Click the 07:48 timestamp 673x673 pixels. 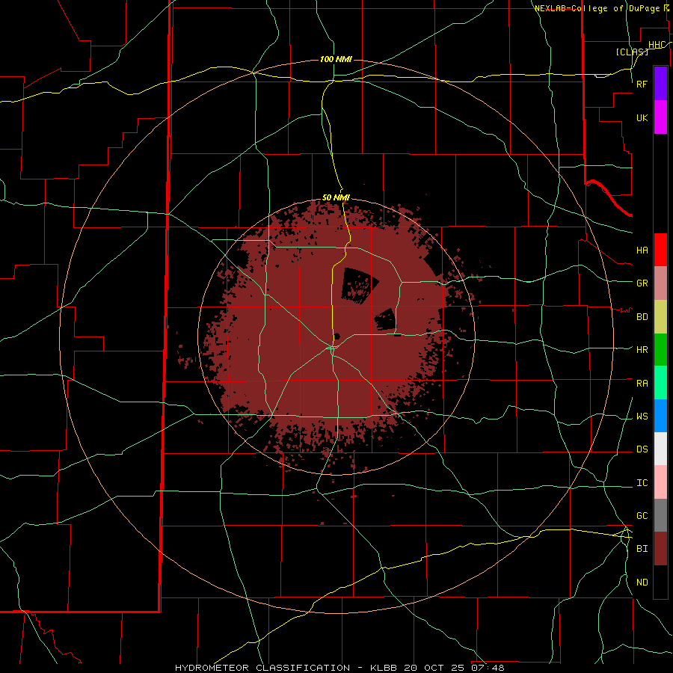click(x=488, y=668)
